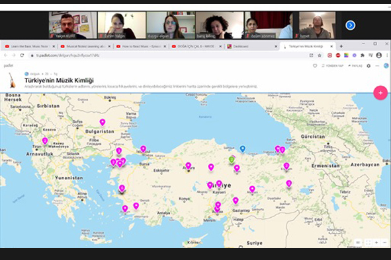Image resolution: width=391 pixels, height=260 pixels.
Task: Click the blue map pin near Samsun
Action: pos(242,148)
